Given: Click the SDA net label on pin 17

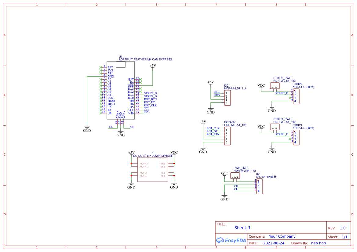Looking at the screenshot, I should click(x=147, y=111).
